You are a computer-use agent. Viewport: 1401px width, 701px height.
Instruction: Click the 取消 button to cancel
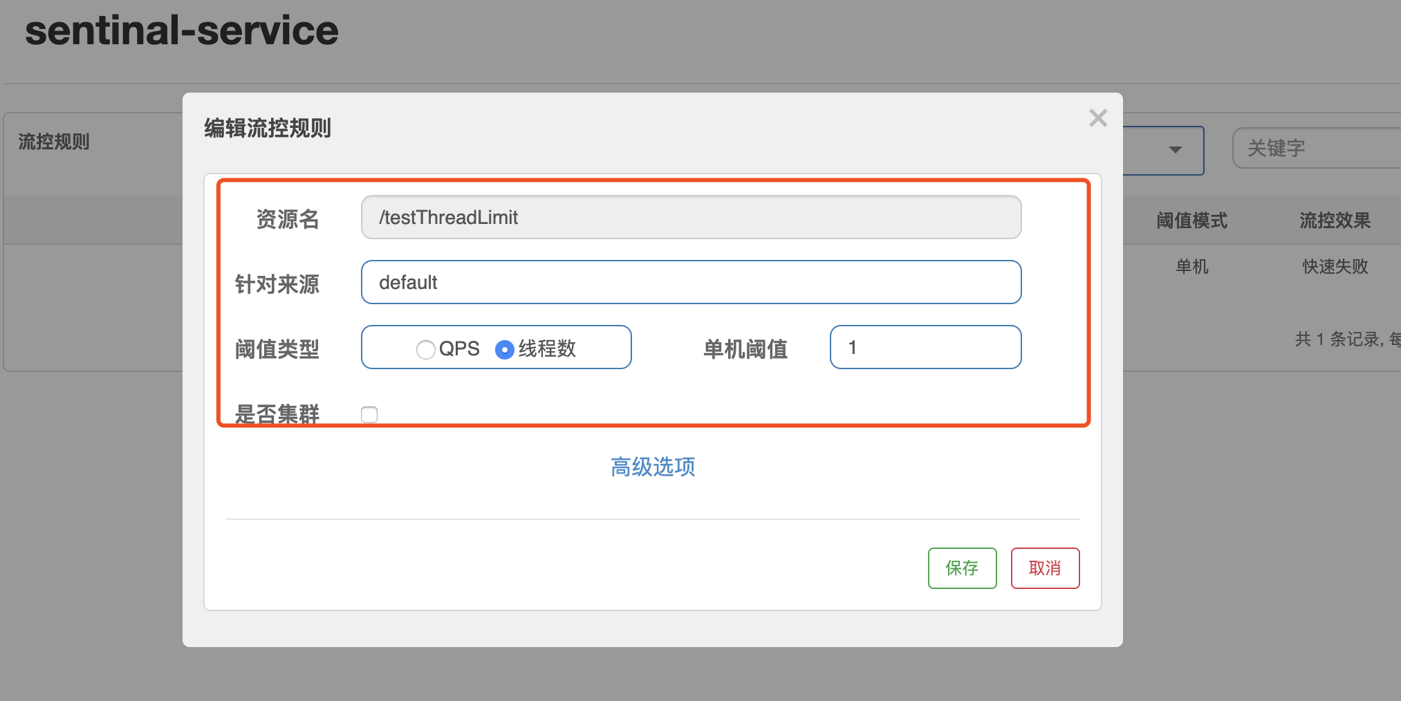pos(1045,568)
